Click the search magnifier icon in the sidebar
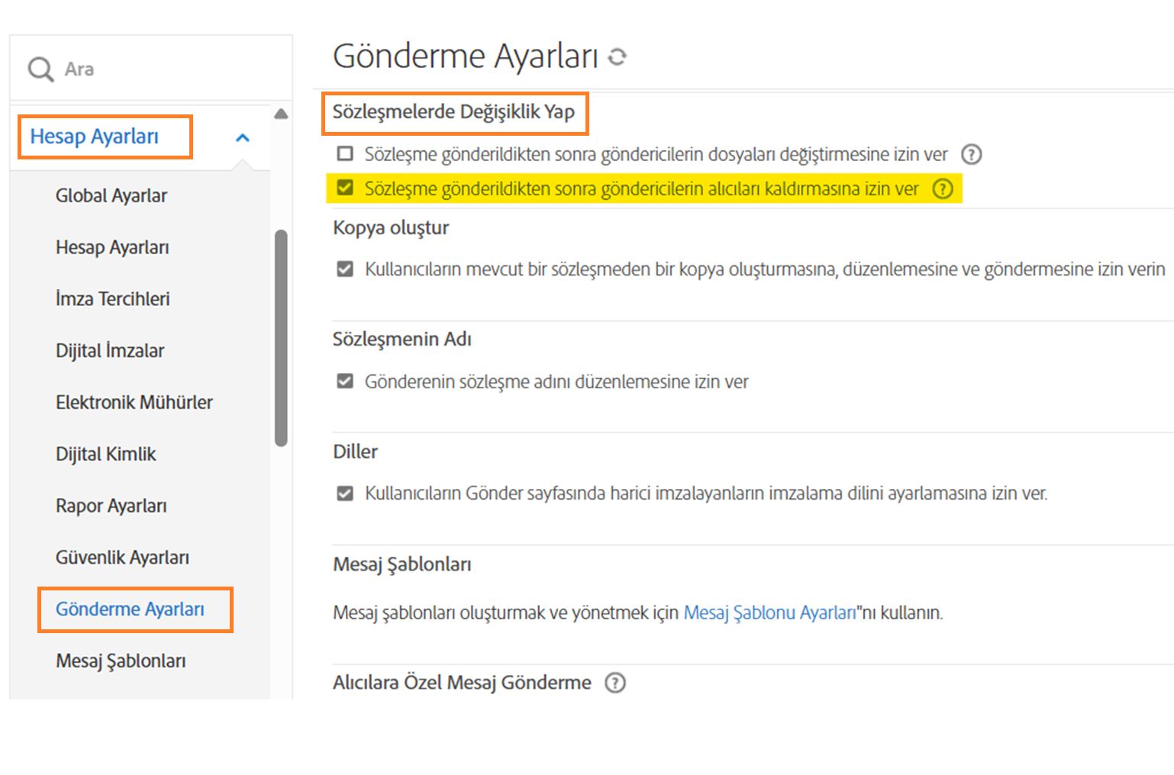Screen dimensions: 1174x775 (x=40, y=68)
